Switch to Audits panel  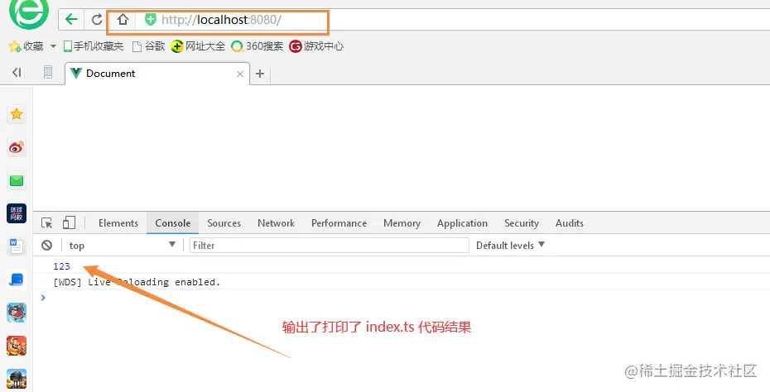tap(569, 222)
